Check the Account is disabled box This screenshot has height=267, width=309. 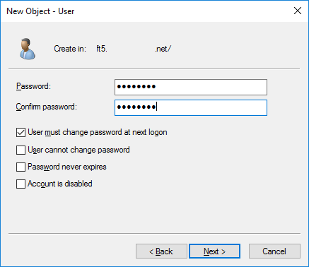point(21,184)
